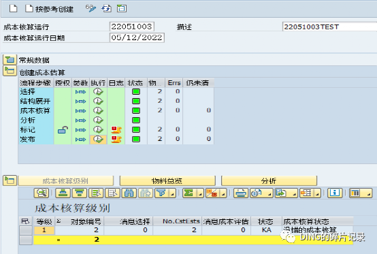This screenshot has height=254, width=377.
Task: Open the Views dropdown arrow
Action: [x=269, y=193]
